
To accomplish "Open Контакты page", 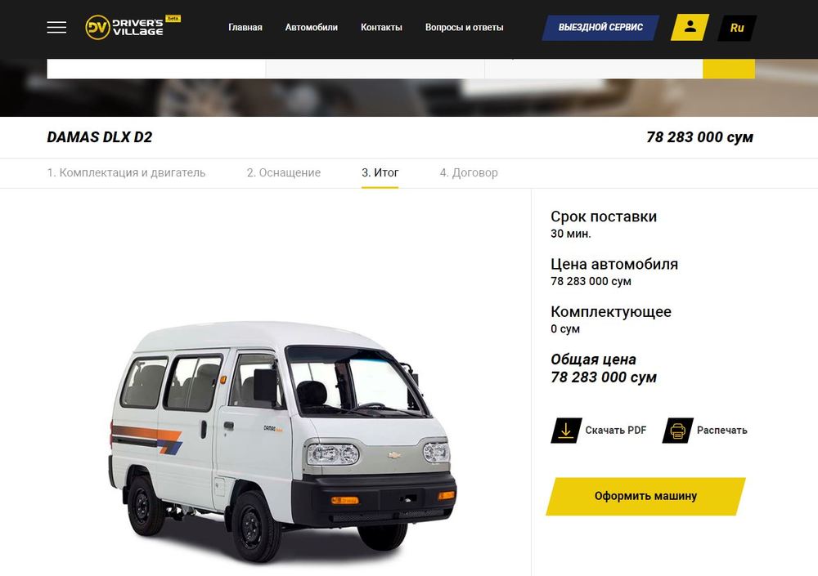I will tap(381, 27).
